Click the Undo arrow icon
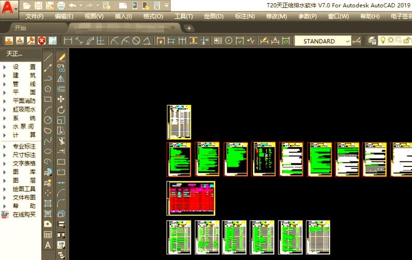This screenshot has height=260, width=412. pyautogui.click(x=73, y=5)
